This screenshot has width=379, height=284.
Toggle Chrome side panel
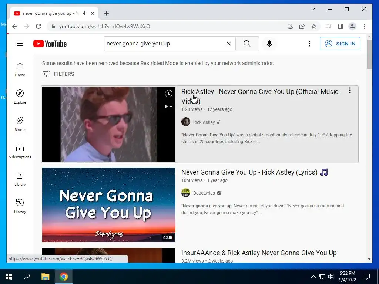click(x=341, y=26)
